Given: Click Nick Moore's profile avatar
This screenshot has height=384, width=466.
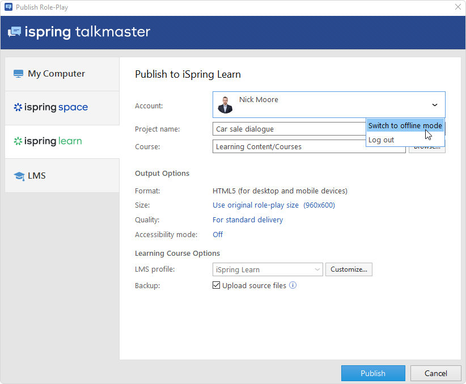Looking at the screenshot, I should point(225,105).
